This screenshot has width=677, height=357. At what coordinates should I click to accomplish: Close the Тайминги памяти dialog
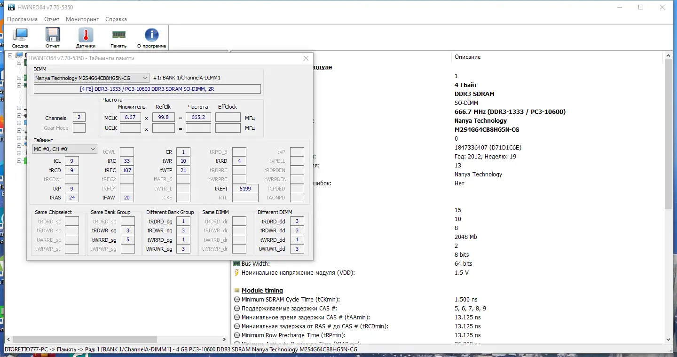point(306,58)
